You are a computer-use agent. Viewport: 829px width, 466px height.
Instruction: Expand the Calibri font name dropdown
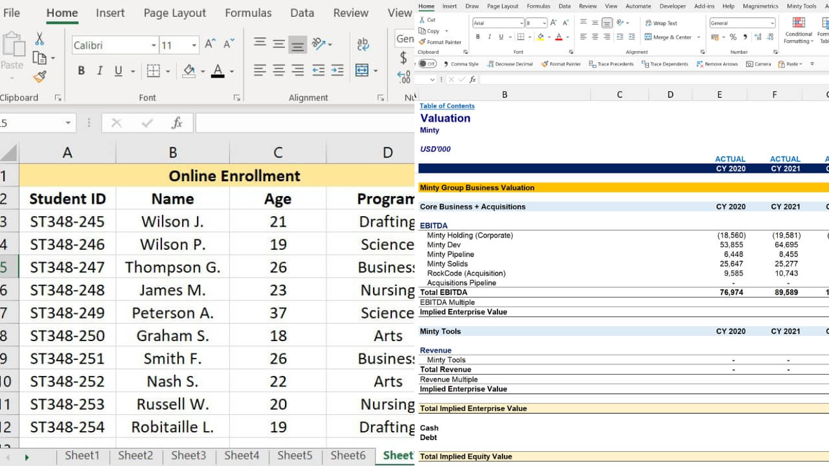[x=153, y=45]
